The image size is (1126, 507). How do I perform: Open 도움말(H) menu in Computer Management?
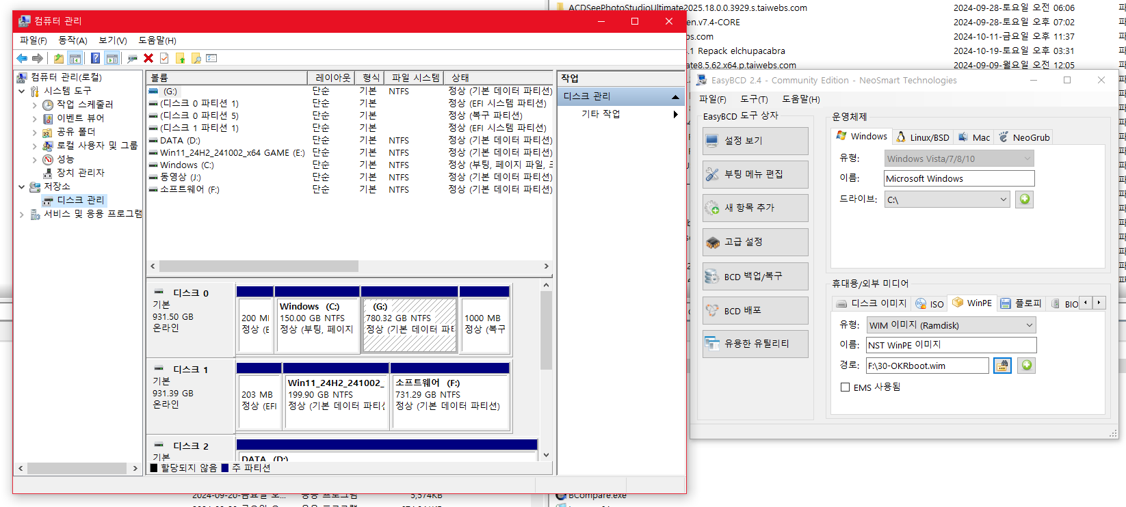[157, 41]
